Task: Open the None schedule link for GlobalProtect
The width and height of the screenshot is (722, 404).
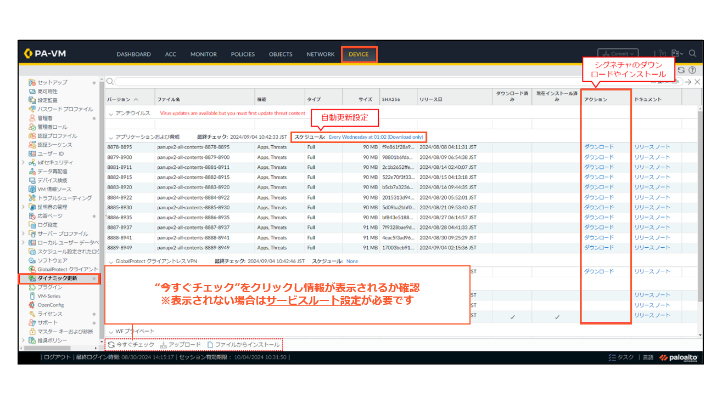Action: coord(352,261)
